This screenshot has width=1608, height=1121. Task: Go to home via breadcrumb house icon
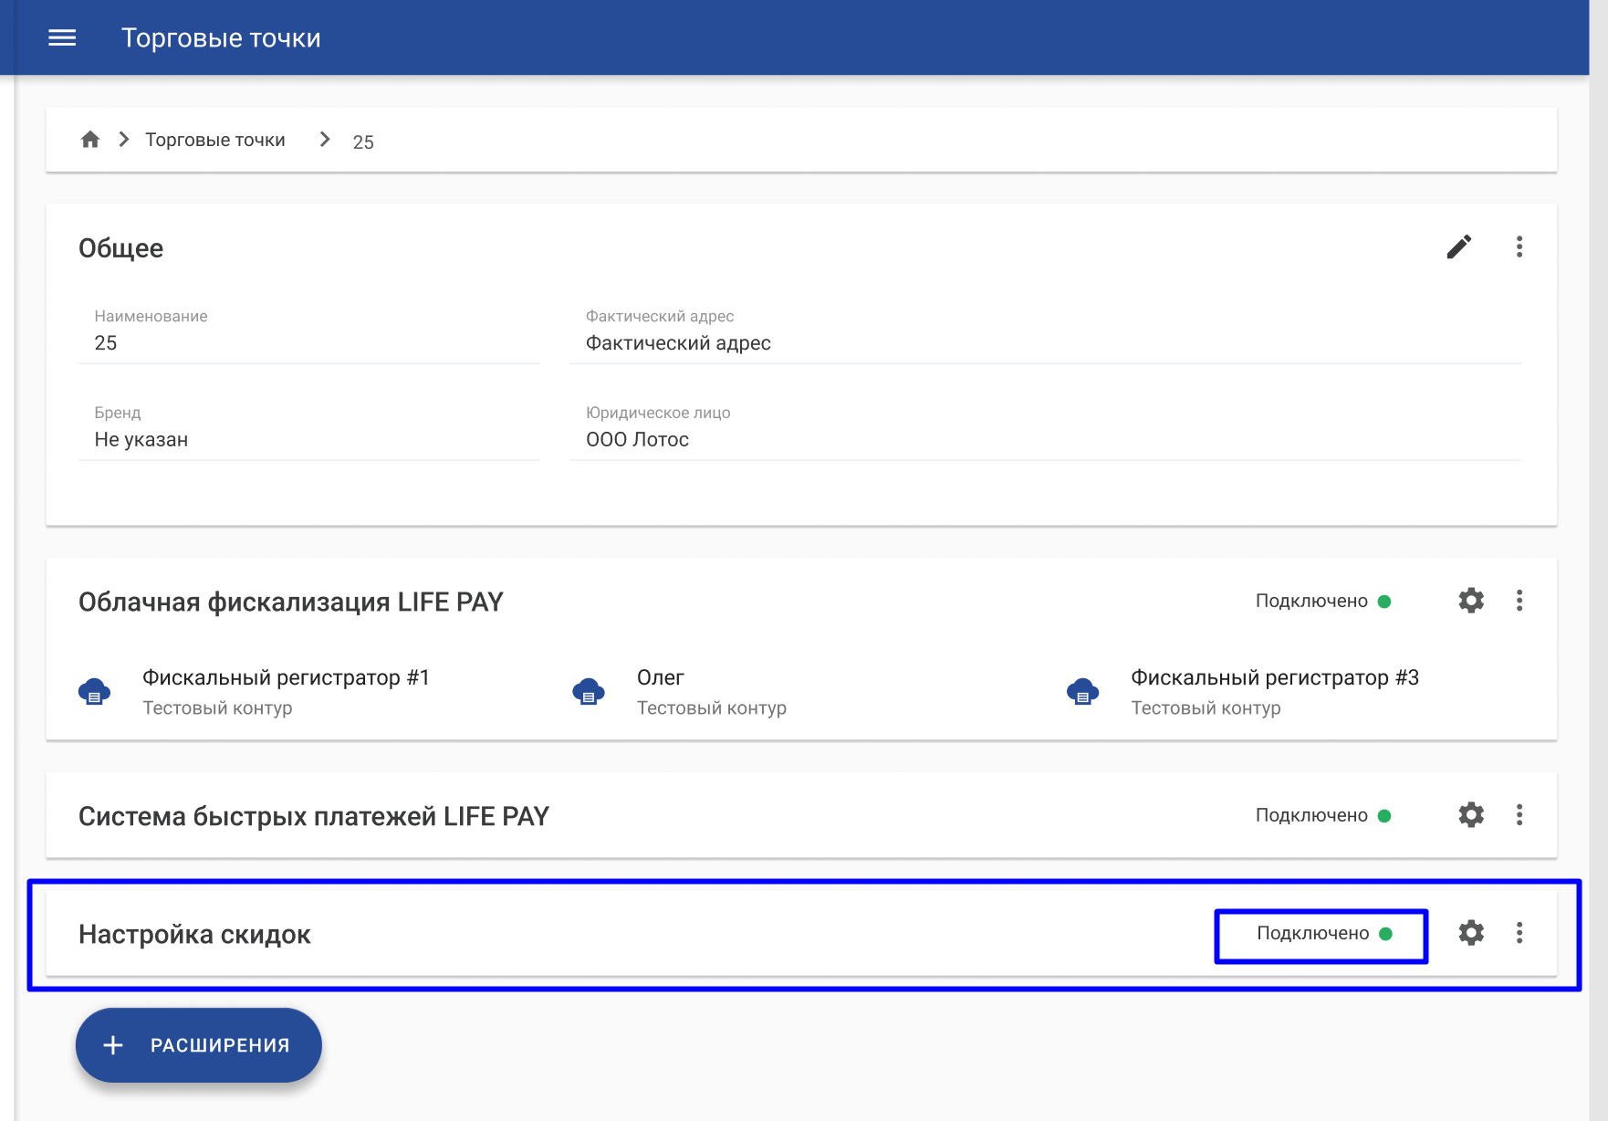click(x=89, y=140)
